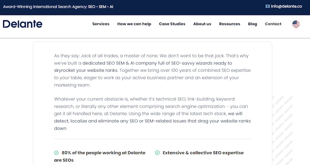Click the Extensive & collective SEO expertise heading
Screen dimensions: 310x165
[203, 153]
